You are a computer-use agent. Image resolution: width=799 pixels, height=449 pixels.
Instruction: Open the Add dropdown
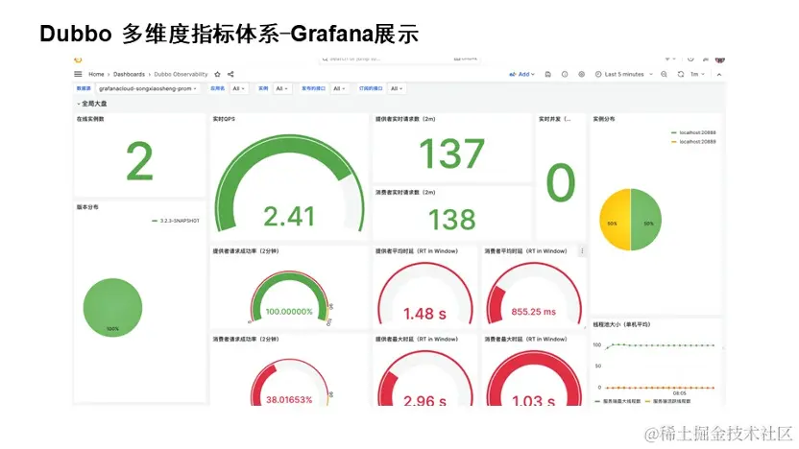[x=521, y=74]
